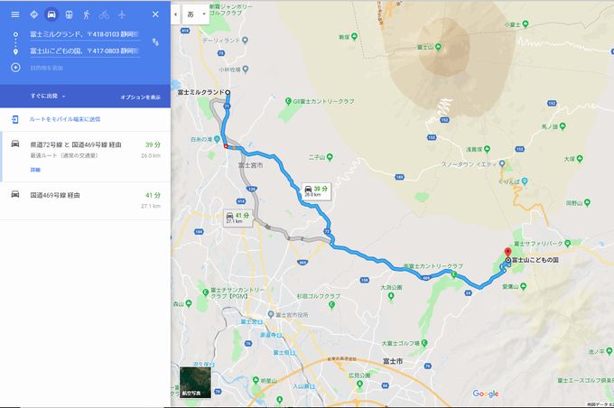Select the recommended travel mode icon
The image size is (614, 408).
point(33,14)
